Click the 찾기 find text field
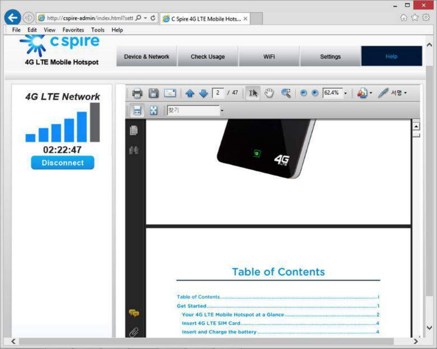The image size is (437, 349). [193, 110]
